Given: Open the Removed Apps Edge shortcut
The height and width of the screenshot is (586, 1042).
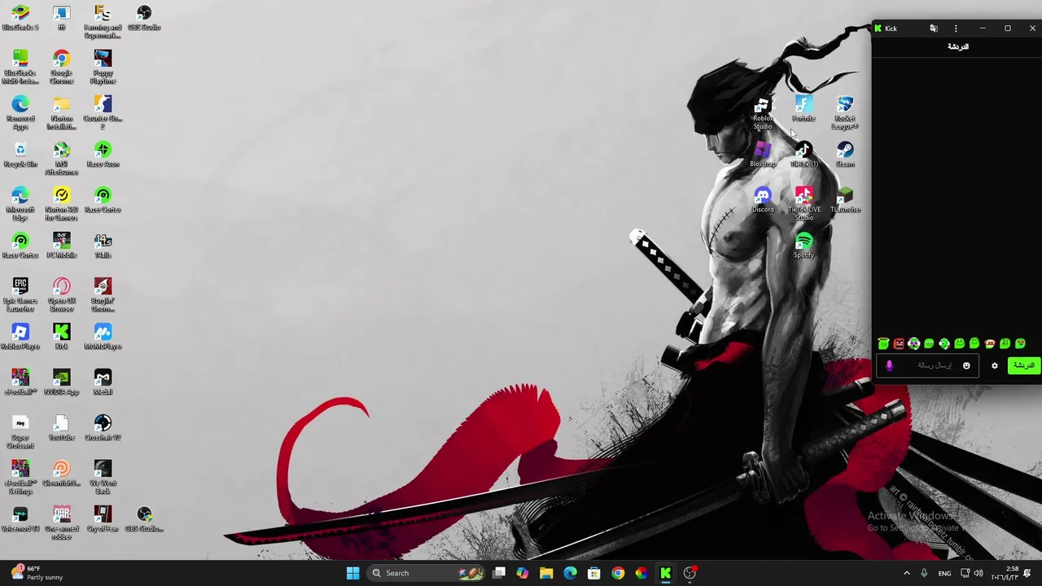Looking at the screenshot, I should 20,112.
